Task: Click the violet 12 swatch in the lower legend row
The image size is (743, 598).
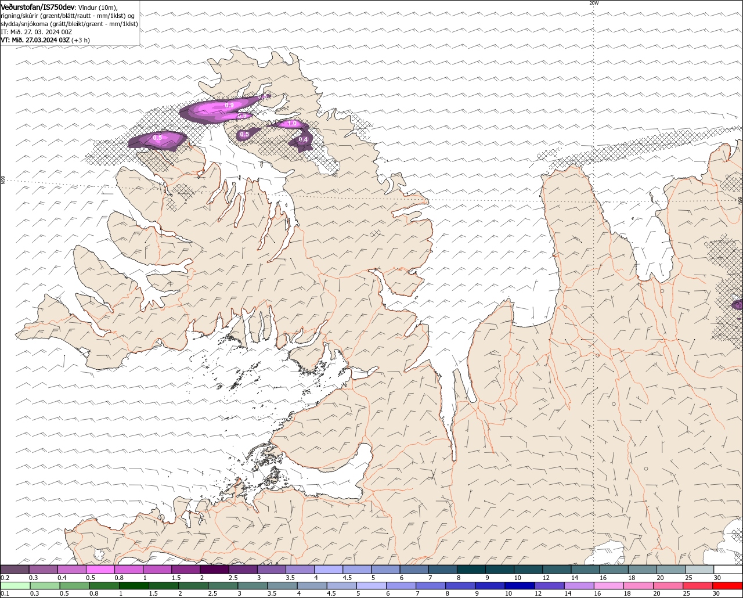Action: coord(550,585)
